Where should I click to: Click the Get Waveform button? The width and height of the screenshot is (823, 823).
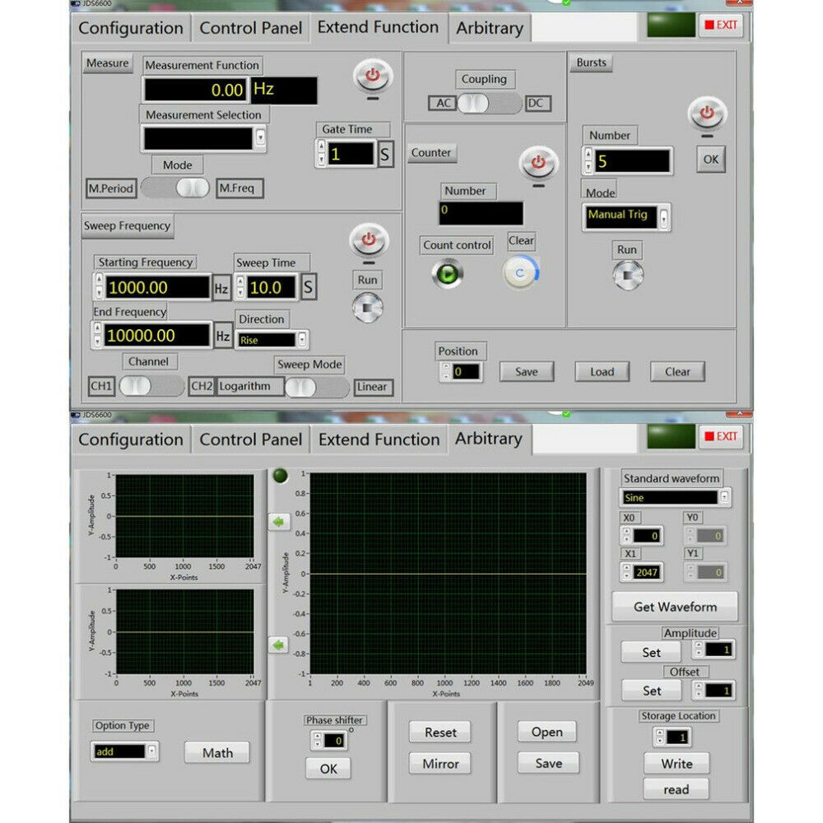click(x=675, y=607)
